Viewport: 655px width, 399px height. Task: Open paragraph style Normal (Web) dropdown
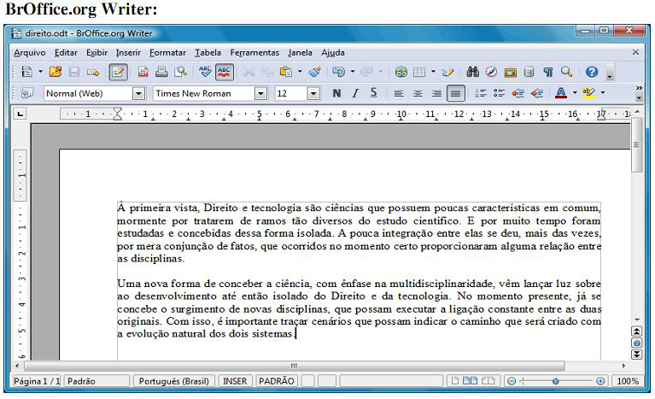pos(138,94)
